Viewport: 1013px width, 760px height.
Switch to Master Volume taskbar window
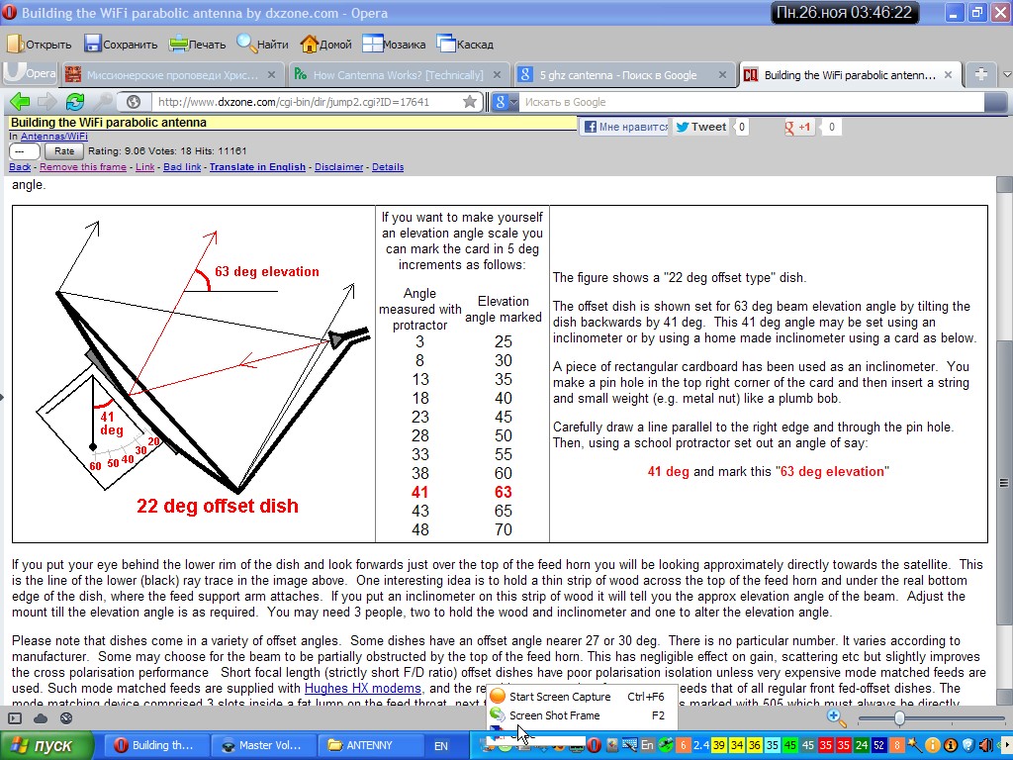click(261, 745)
